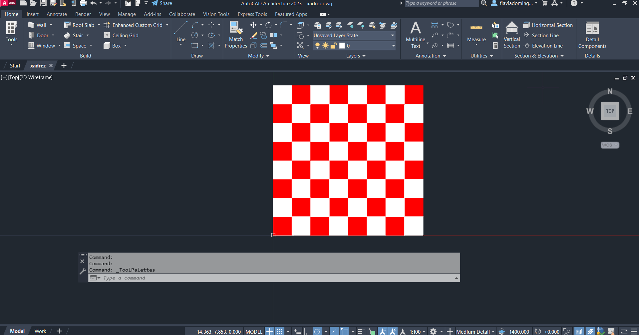The width and height of the screenshot is (639, 335).
Task: Click the Vertical Section tool
Action: point(511,35)
